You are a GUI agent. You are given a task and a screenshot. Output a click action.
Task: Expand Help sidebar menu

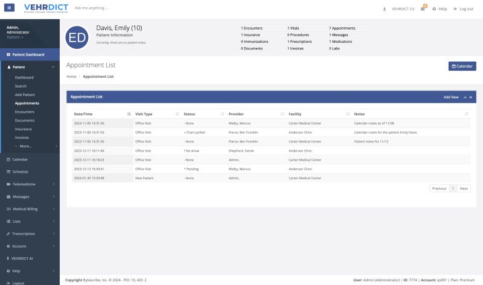click(x=30, y=271)
